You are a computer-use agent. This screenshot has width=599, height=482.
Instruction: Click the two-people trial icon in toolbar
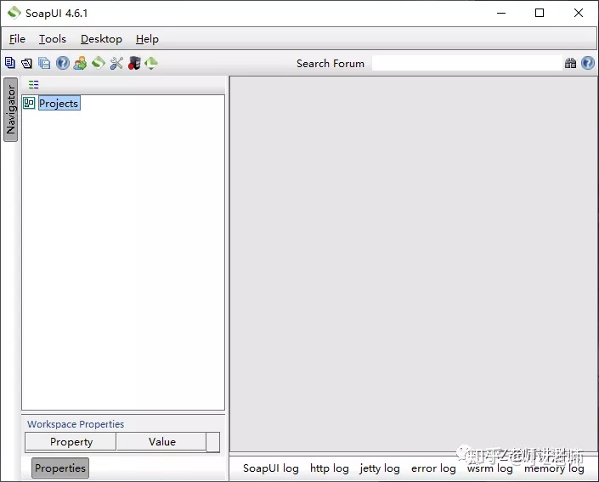80,63
